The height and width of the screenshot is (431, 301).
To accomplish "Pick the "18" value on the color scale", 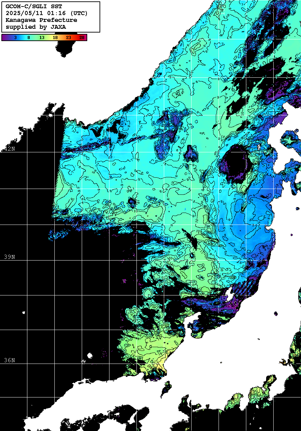I will tap(55, 38).
